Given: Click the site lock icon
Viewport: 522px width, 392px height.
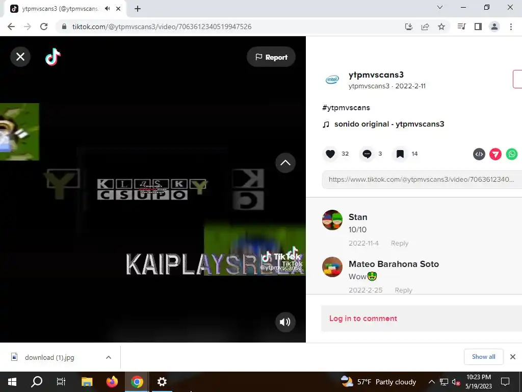Looking at the screenshot, I should coord(65,27).
